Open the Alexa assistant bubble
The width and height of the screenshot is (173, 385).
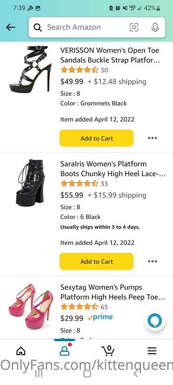155,321
